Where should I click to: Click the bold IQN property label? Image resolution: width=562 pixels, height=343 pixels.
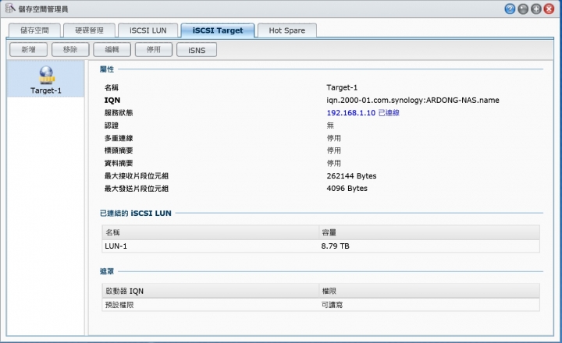pyautogui.click(x=112, y=101)
